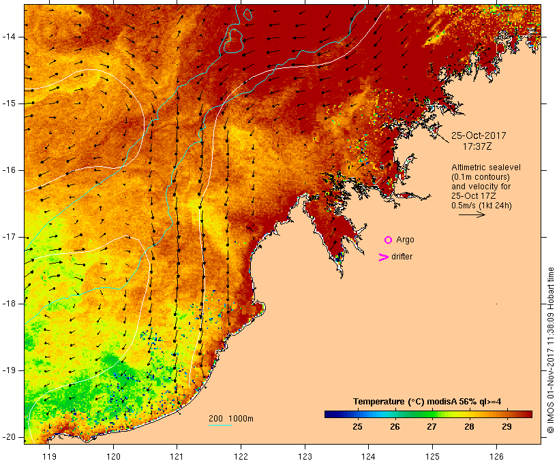Click the "25-Oct-2017" date label
559x463 pixels.
479,135
